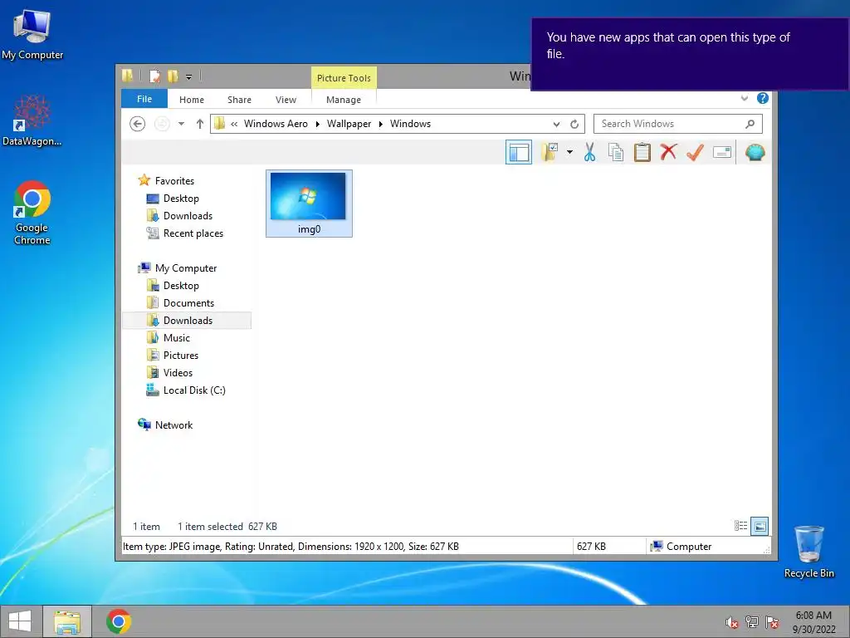
Task: Refresh the current folder view
Action: coord(574,125)
